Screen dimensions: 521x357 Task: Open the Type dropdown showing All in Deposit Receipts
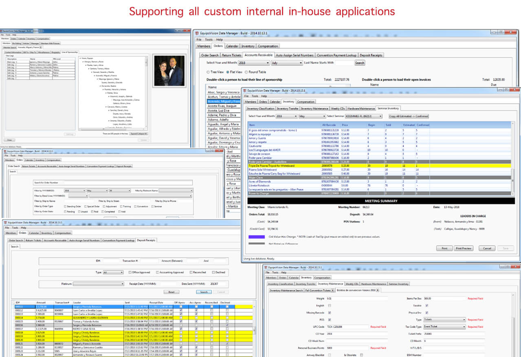pyautogui.click(x=113, y=272)
